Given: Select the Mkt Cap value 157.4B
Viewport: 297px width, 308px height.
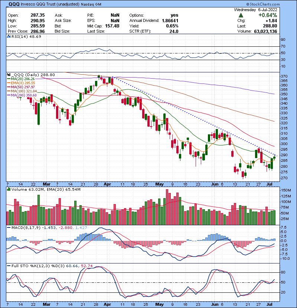Looking at the screenshot, I should click(112, 26).
